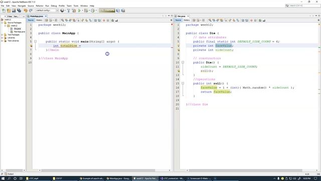This screenshot has height=181, width=321.
Task: Open the Tools menu
Action: (x=76, y=6)
